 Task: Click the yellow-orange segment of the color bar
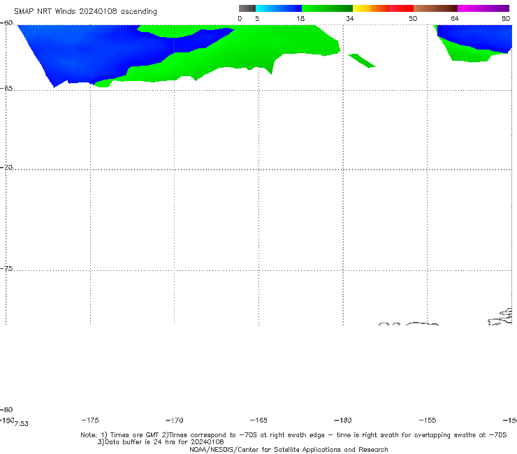coord(370,8)
